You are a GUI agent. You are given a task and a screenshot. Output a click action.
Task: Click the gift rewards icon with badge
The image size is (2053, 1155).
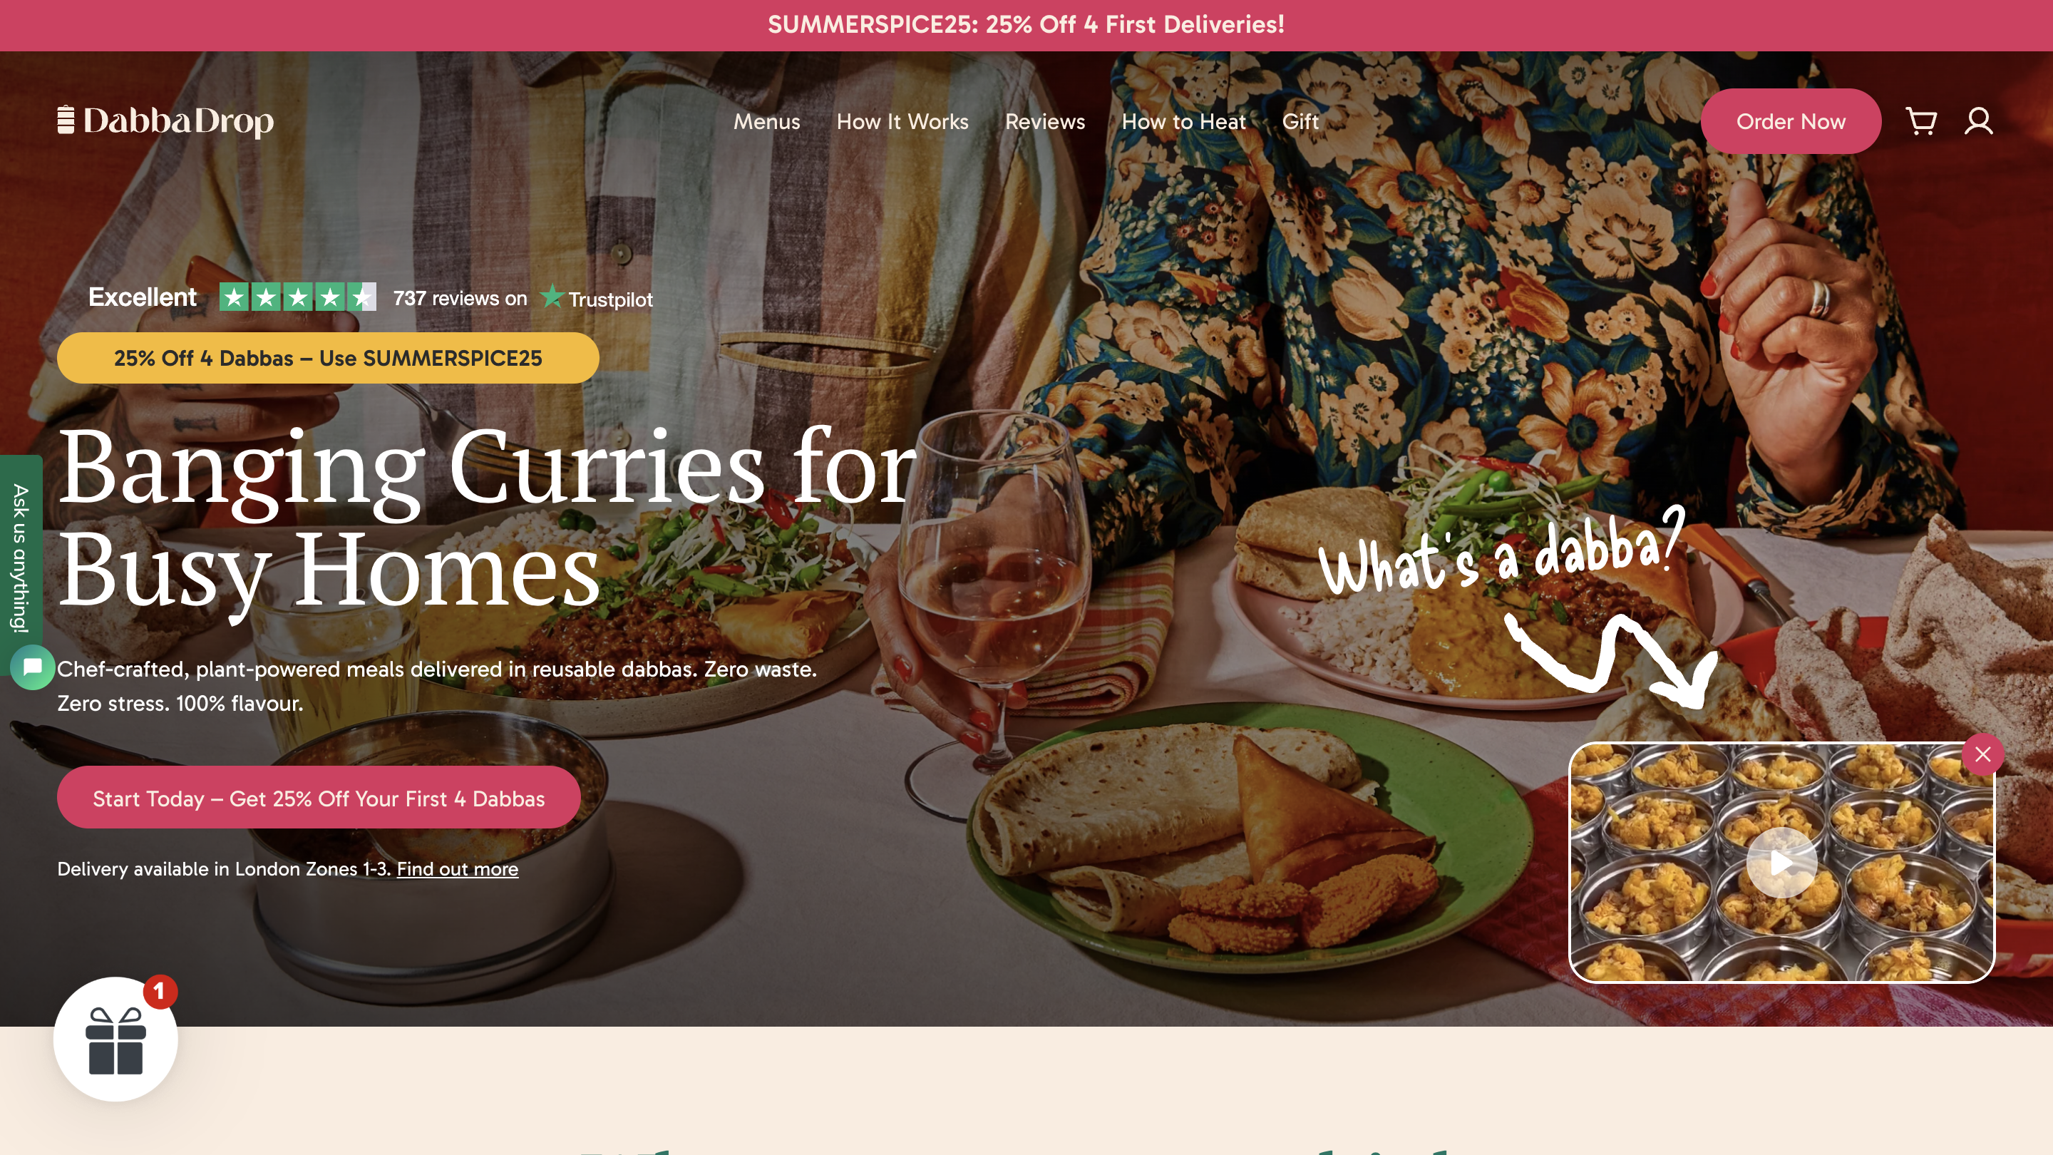point(115,1039)
